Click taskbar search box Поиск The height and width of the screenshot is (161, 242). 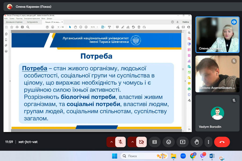coord(144,156)
